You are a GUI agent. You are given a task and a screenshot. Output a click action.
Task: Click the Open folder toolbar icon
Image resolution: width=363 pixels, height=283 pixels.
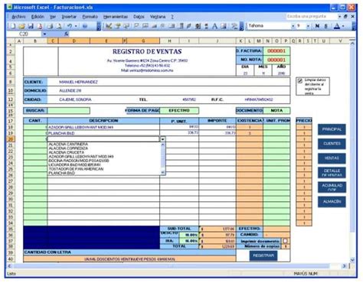point(22,26)
